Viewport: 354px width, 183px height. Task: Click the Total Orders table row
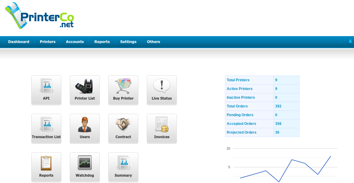tap(262, 106)
